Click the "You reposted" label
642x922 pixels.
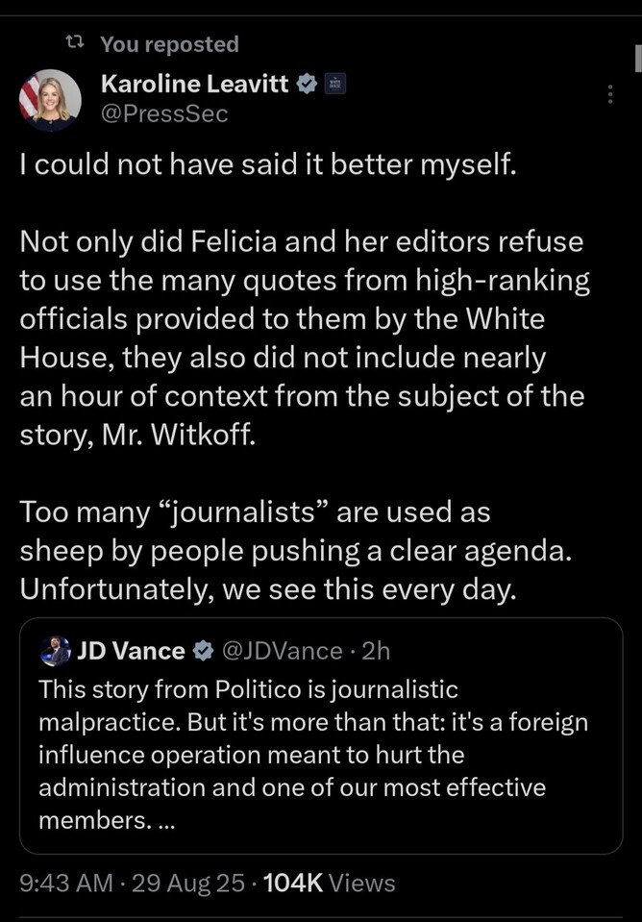(169, 43)
